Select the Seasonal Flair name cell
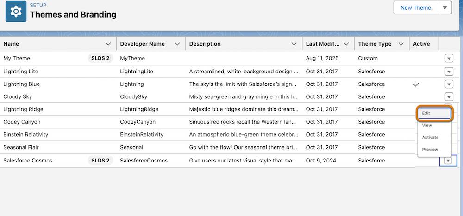Image resolution: width=463 pixels, height=216 pixels. pyautogui.click(x=58, y=147)
